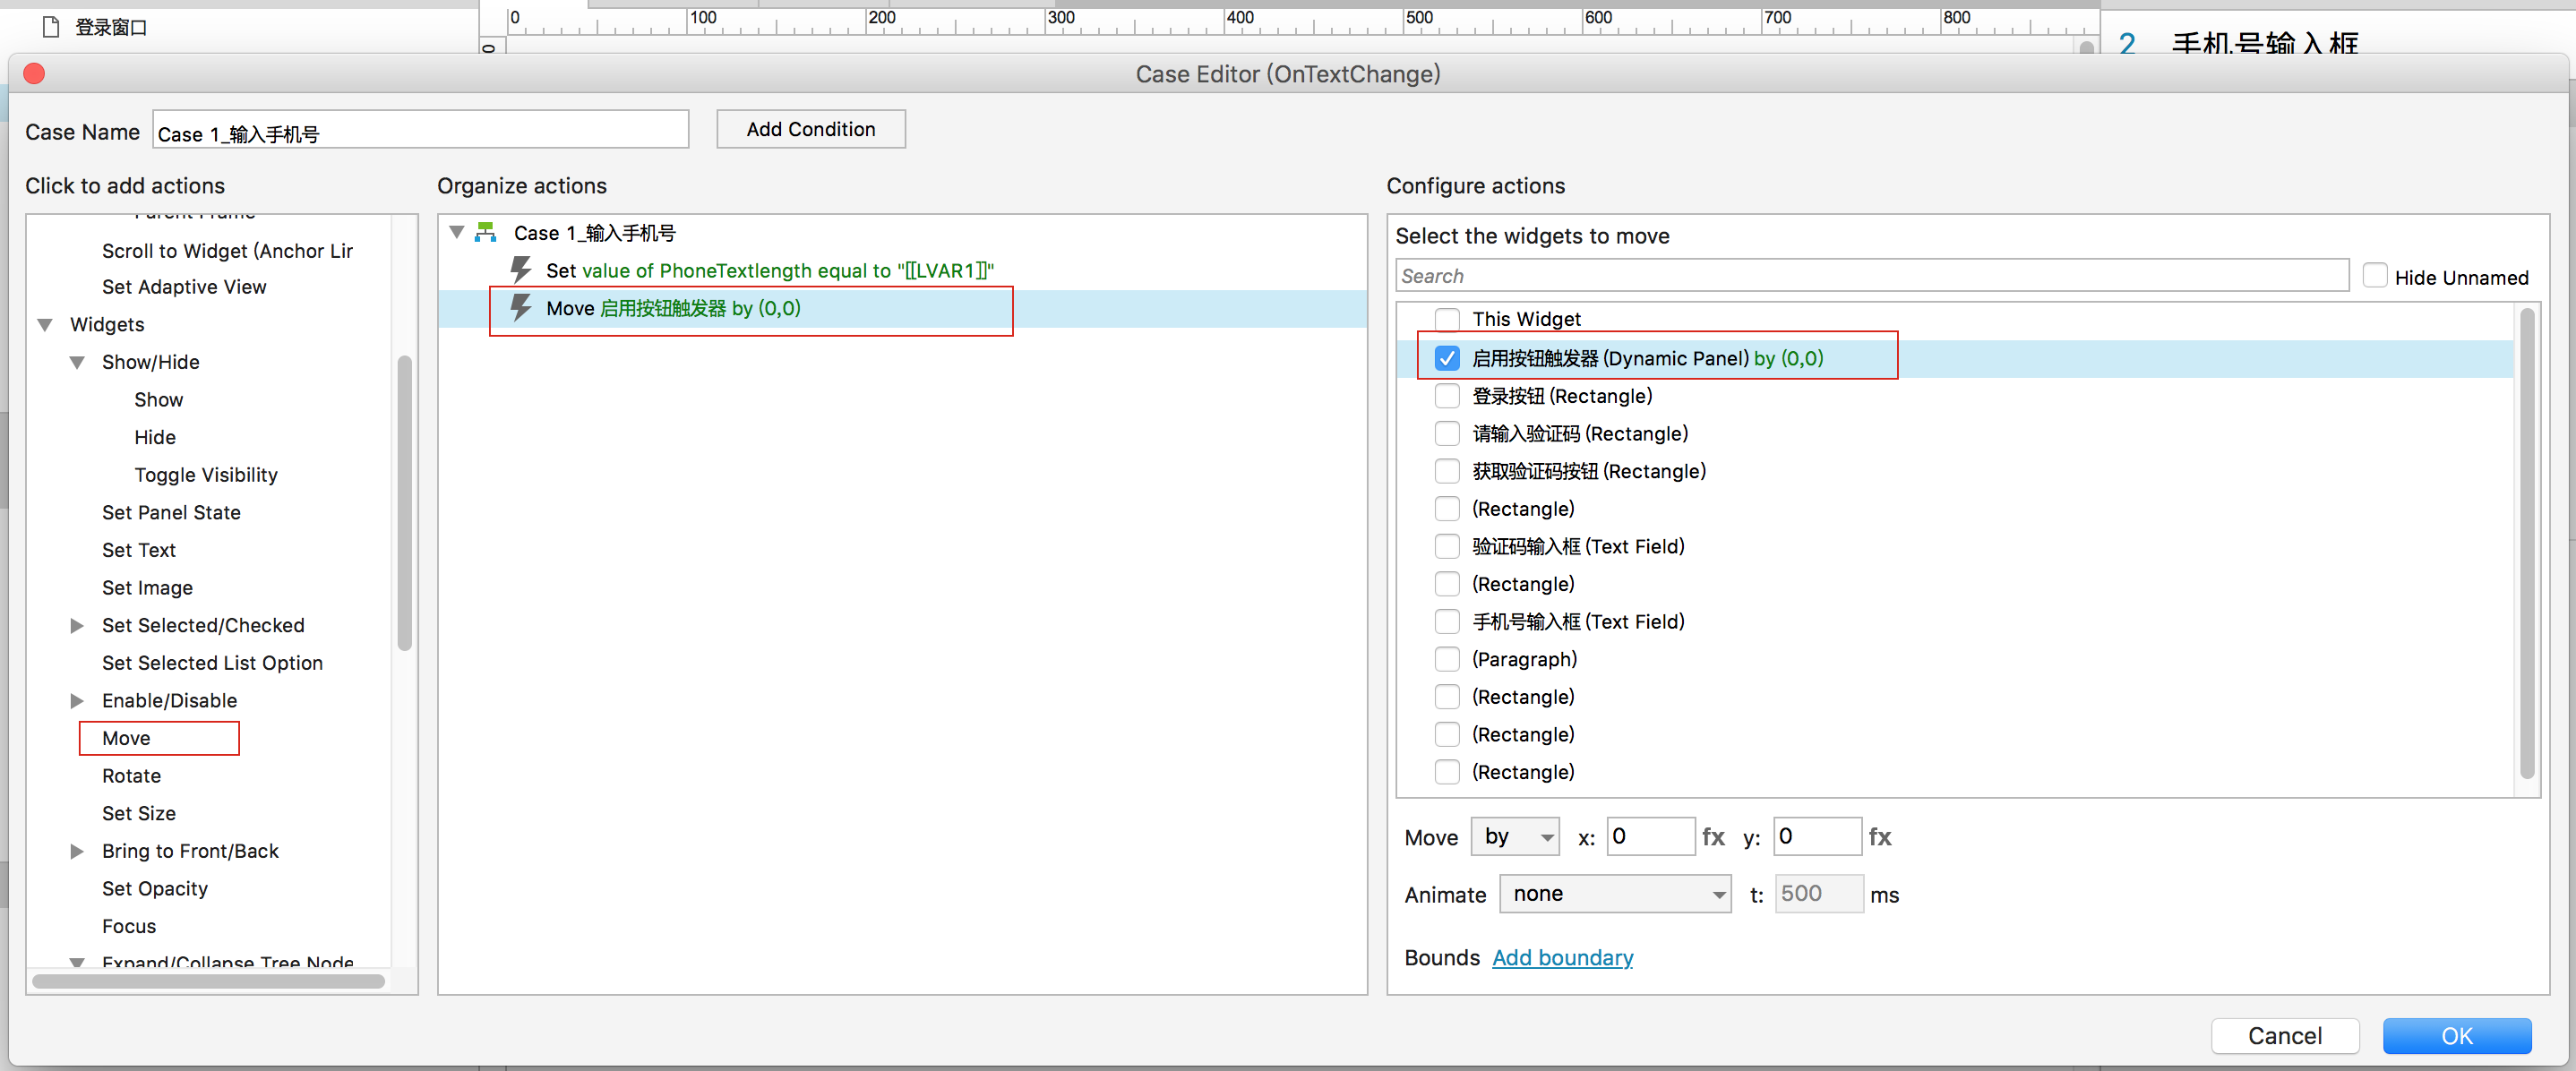Viewport: 2576px width, 1071px height.
Task: Click the 登录窗口 page file icon
Action: coord(51,27)
